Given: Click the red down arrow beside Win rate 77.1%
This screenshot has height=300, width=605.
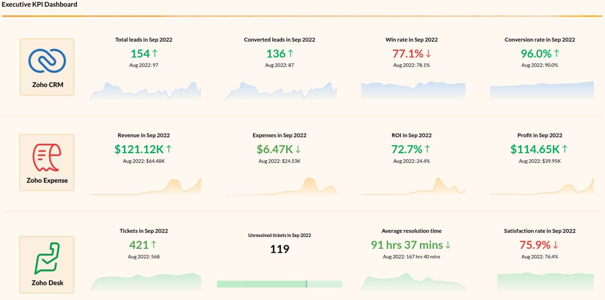Looking at the screenshot, I should coord(429,54).
